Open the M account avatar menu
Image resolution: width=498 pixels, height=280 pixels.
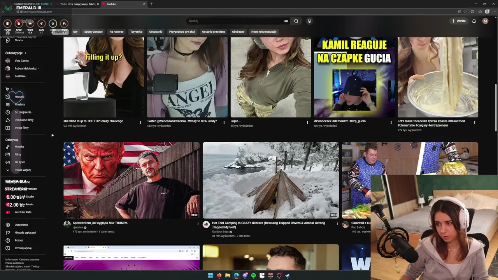point(485,21)
